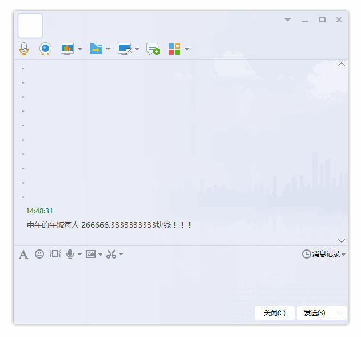Expand the remote desktop dropdown arrow

click(137, 49)
